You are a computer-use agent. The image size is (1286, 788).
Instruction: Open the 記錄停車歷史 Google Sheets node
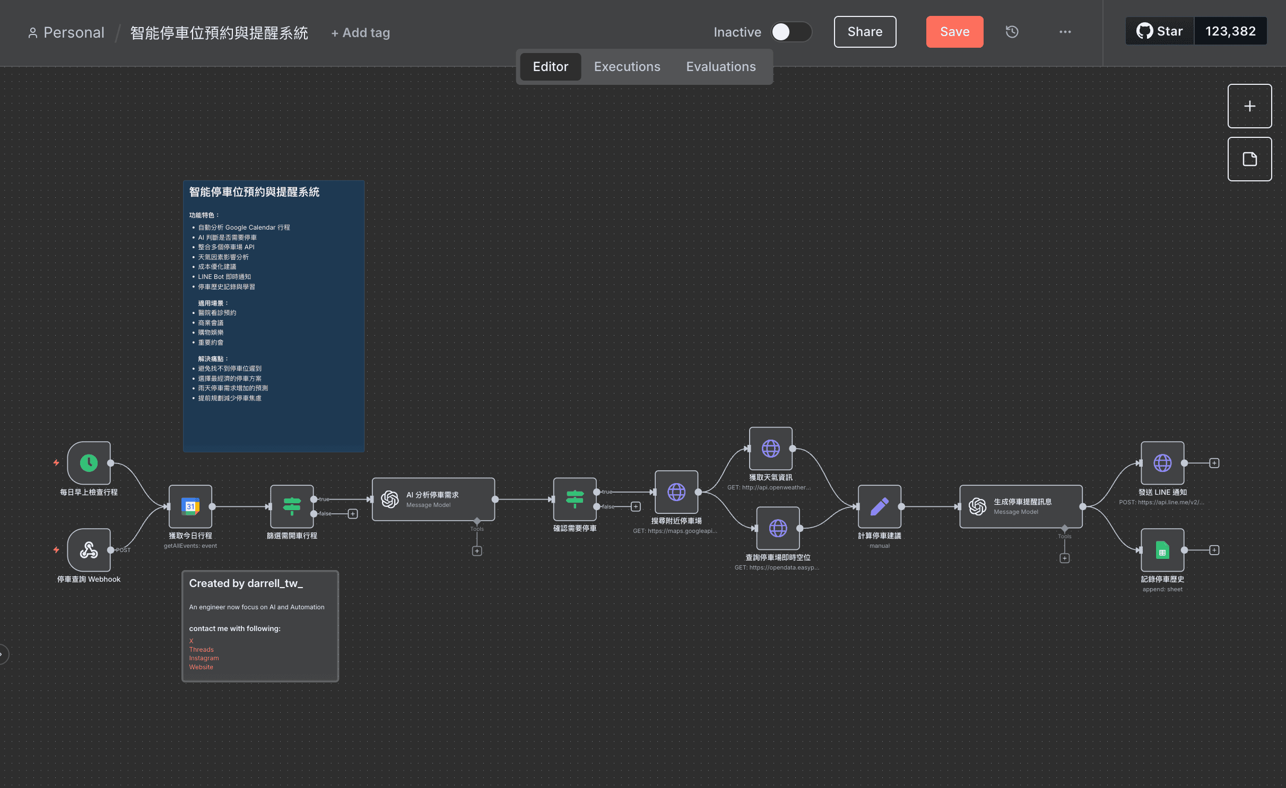[x=1162, y=550]
